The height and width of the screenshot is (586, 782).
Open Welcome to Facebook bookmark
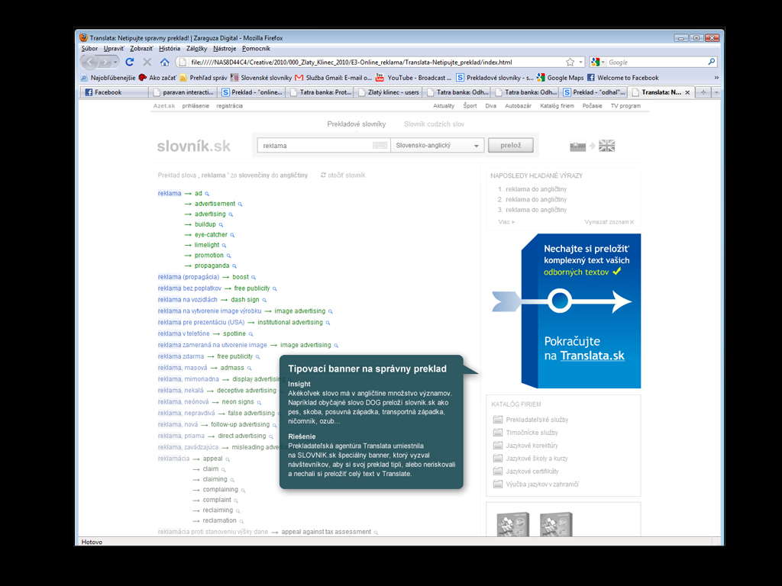coord(623,78)
